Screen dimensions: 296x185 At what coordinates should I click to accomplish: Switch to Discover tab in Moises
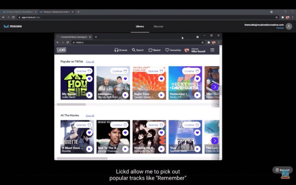click(158, 27)
